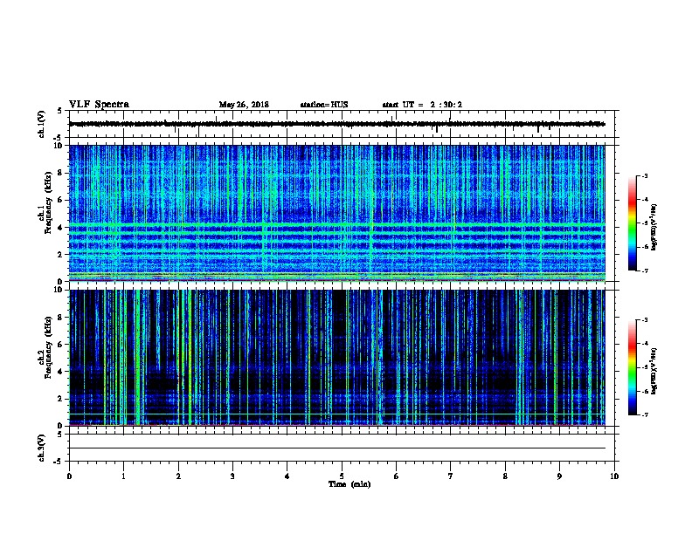Click time axis tick label "7"
The height and width of the screenshot is (534, 692).
tap(451, 476)
